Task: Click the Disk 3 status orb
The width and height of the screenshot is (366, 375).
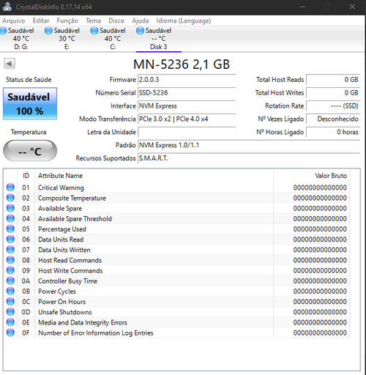Action: pos(140,31)
